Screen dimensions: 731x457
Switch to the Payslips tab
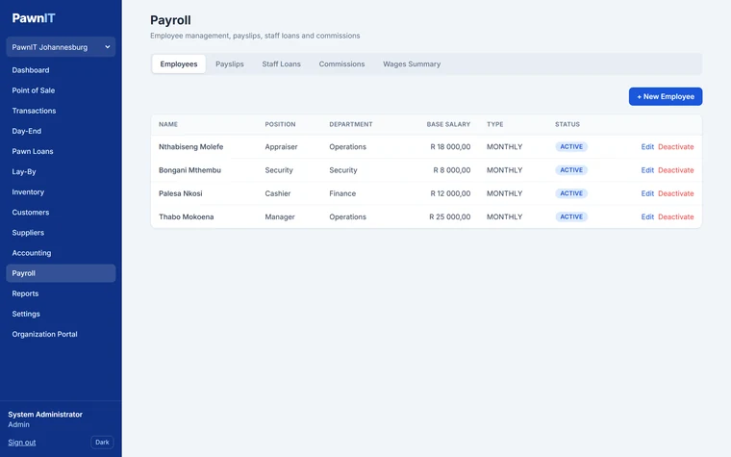[229, 63]
